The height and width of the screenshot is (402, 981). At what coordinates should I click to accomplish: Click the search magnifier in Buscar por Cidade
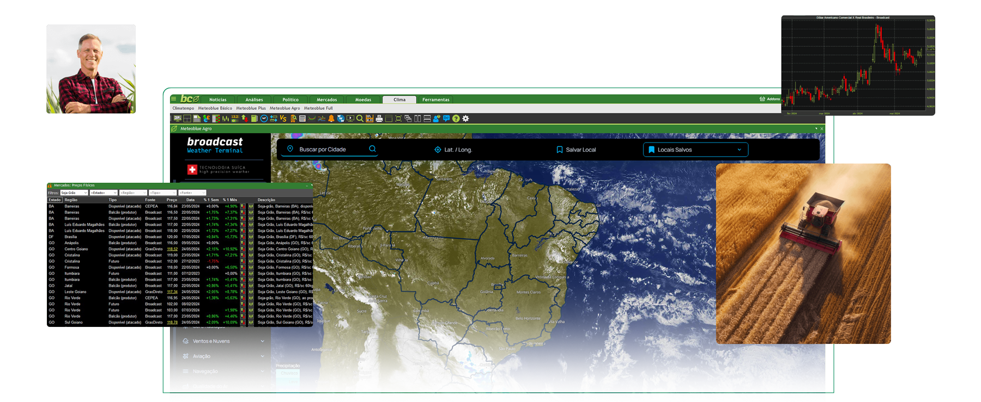click(x=372, y=149)
